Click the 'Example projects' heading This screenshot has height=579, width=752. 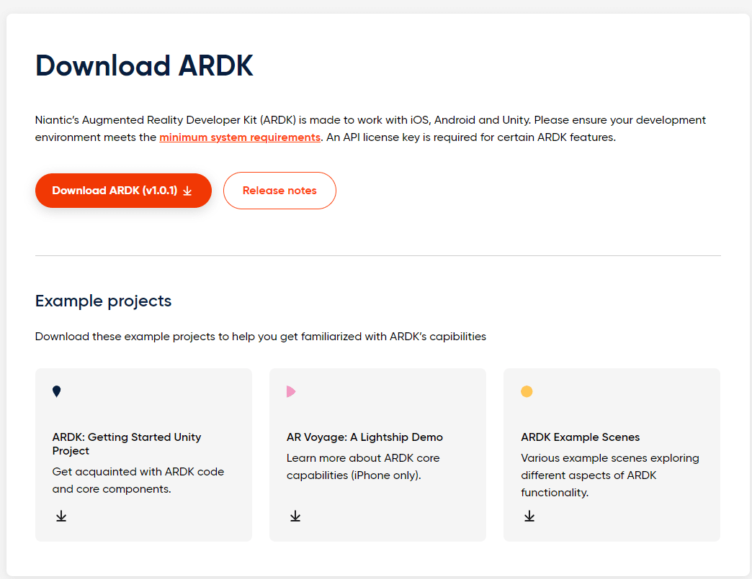103,301
